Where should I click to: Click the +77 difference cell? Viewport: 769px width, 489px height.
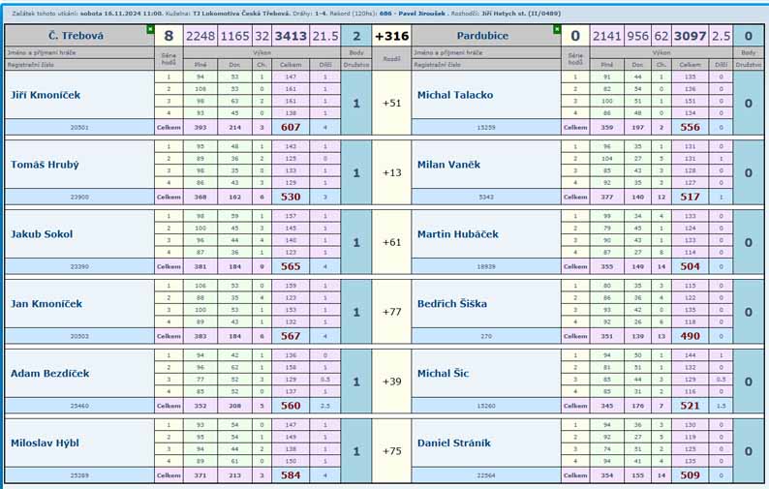391,312
